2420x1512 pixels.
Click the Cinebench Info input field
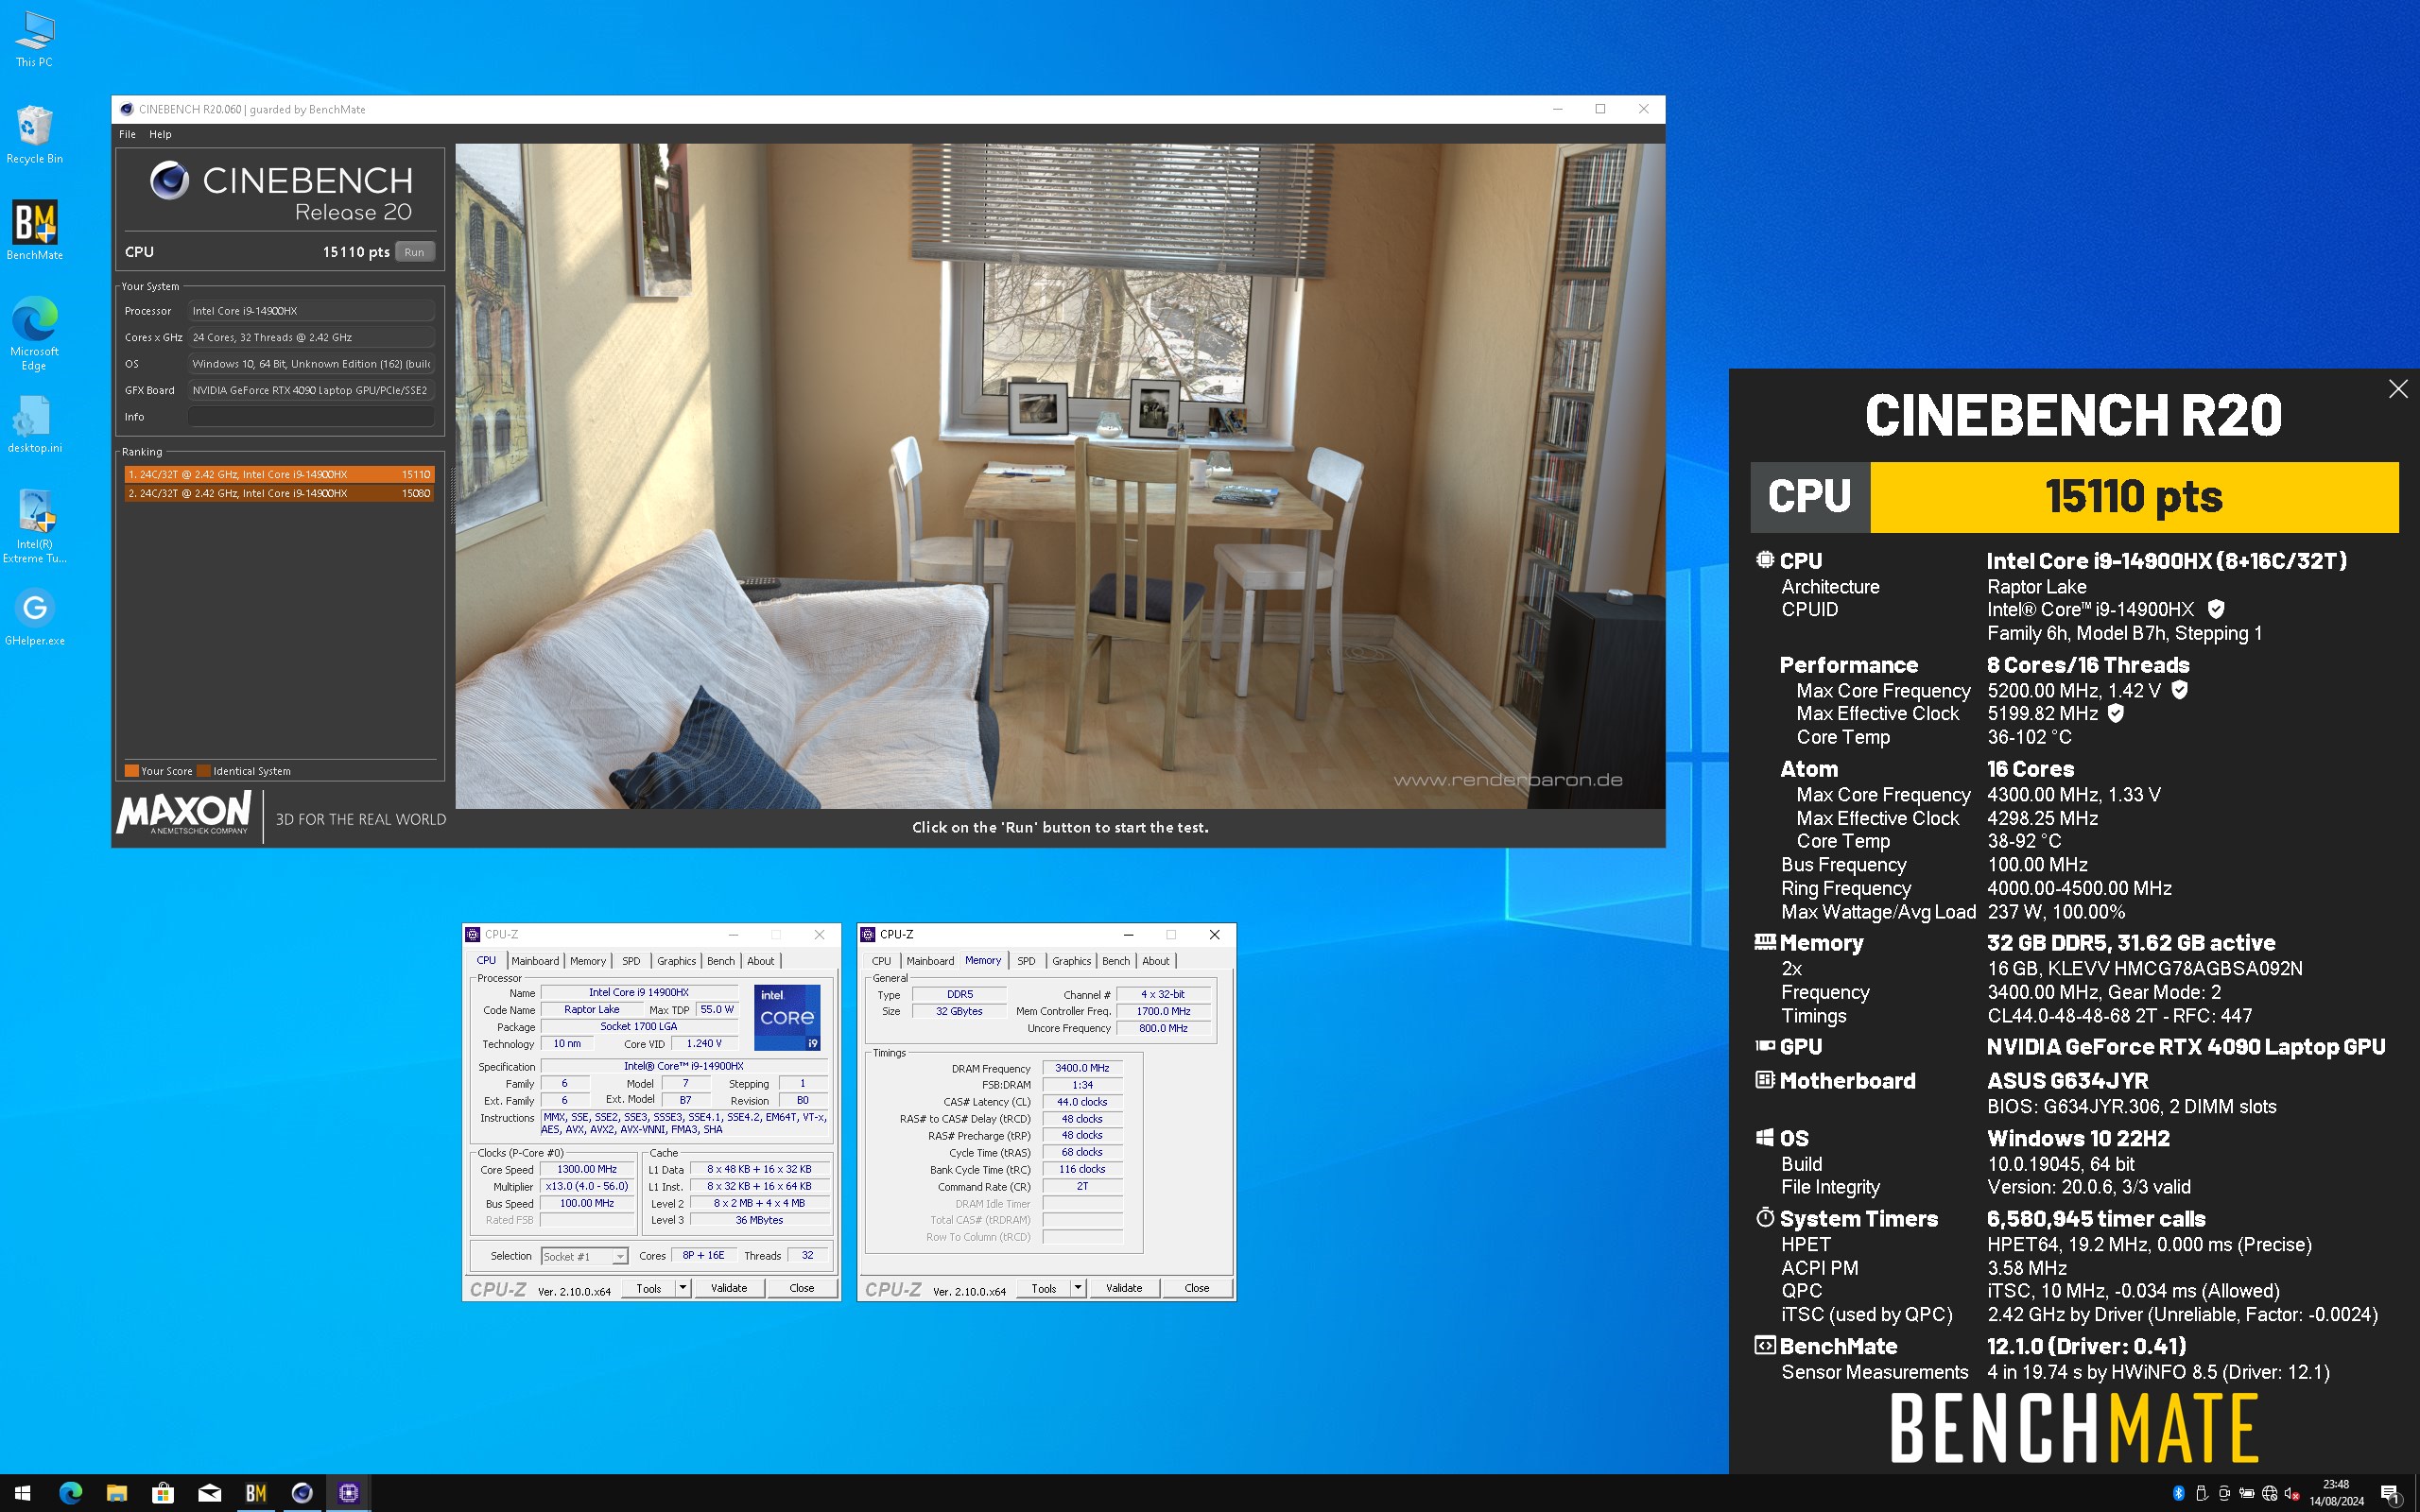point(311,417)
